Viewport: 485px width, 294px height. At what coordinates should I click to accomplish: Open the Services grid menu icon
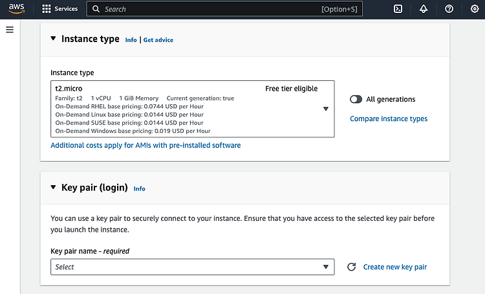[x=47, y=9]
